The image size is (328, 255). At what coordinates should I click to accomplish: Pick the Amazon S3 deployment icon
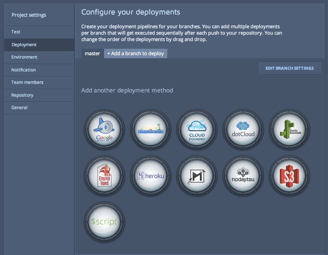[289, 176]
